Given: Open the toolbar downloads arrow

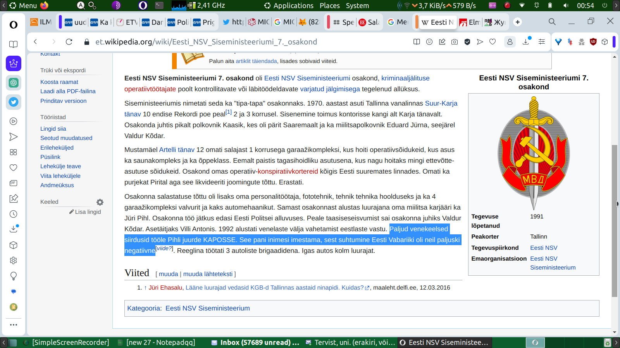Looking at the screenshot, I should (x=526, y=41).
